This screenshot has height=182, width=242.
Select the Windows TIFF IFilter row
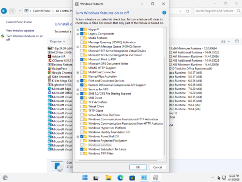point(101,153)
